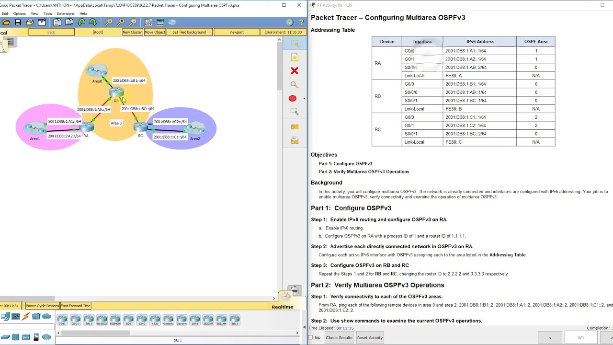
Task: Click the Add Simple PDU envelope icon
Action: (x=295, y=126)
